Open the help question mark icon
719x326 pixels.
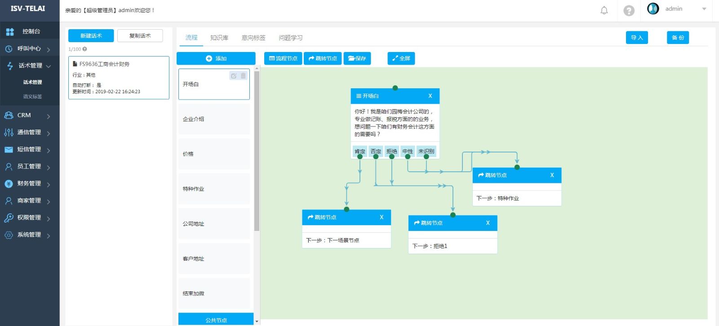[629, 11]
